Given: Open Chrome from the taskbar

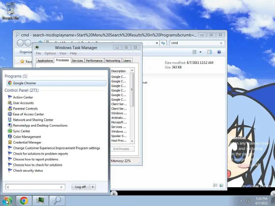Looking at the screenshot, I should (x=24, y=201).
